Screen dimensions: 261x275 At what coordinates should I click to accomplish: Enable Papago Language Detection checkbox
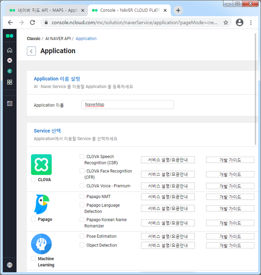click(x=82, y=205)
